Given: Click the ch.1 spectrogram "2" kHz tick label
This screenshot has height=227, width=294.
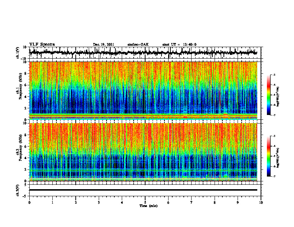Looking at the screenshot, I should 26,108.
